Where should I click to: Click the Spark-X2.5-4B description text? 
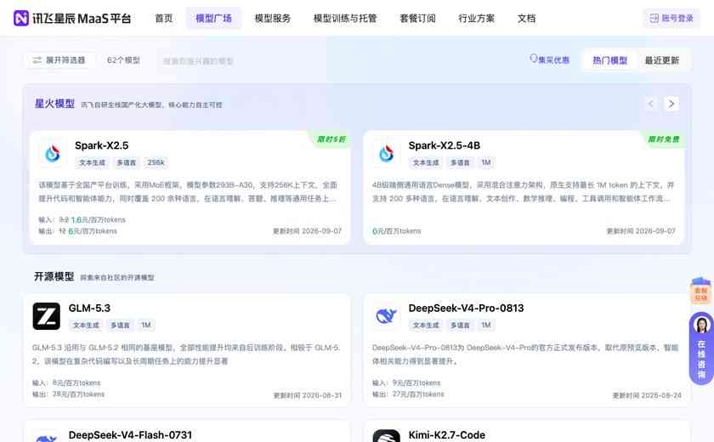[x=524, y=191]
